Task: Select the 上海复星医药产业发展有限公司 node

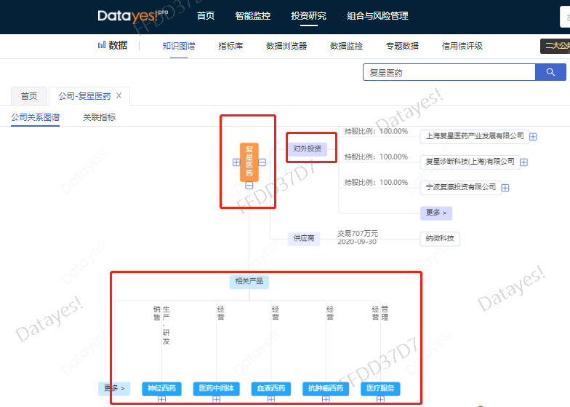Action: click(x=475, y=136)
